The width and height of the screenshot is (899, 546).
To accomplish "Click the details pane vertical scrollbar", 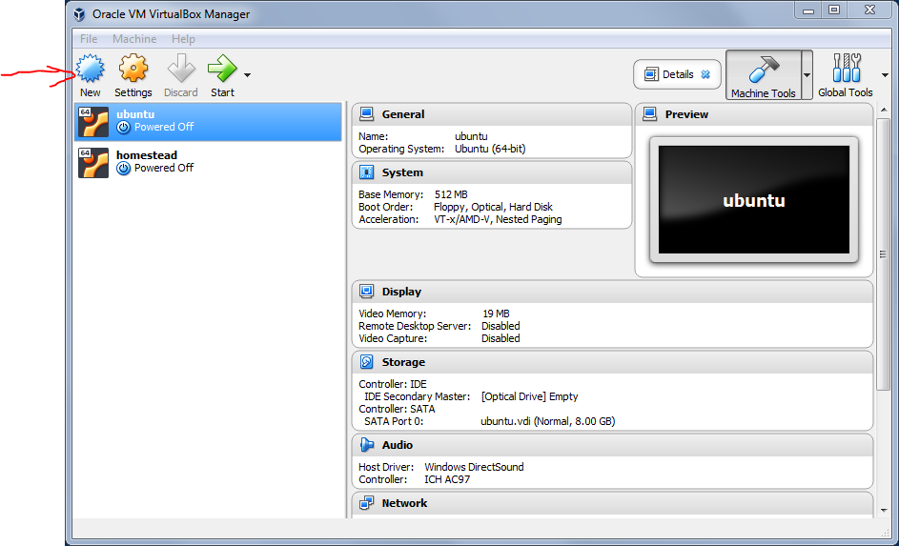I will (x=883, y=254).
